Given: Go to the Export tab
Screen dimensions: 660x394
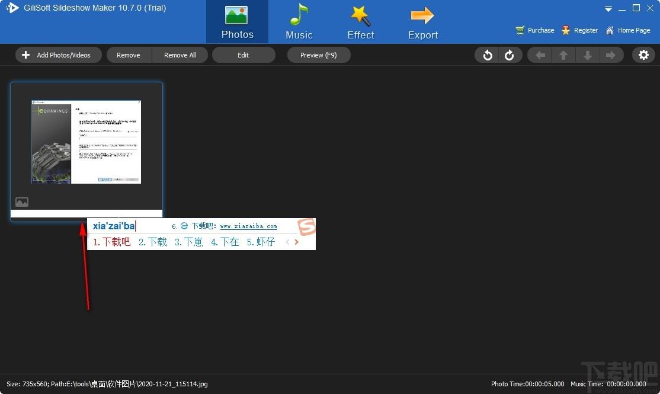Looking at the screenshot, I should 422,22.
